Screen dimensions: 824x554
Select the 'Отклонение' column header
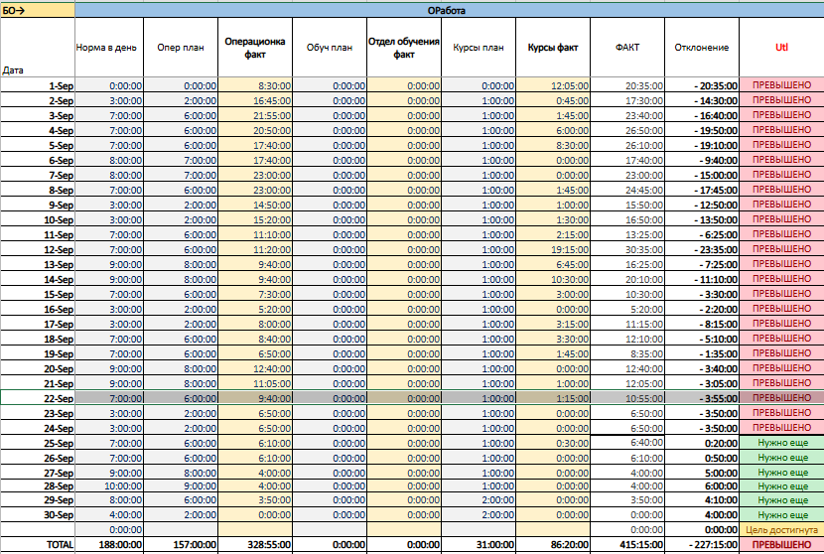(x=702, y=48)
